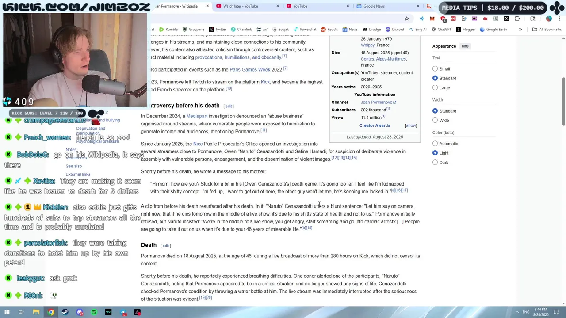This screenshot has width=566, height=318.
Task: Open the Reddit bookmark
Action: click(329, 30)
